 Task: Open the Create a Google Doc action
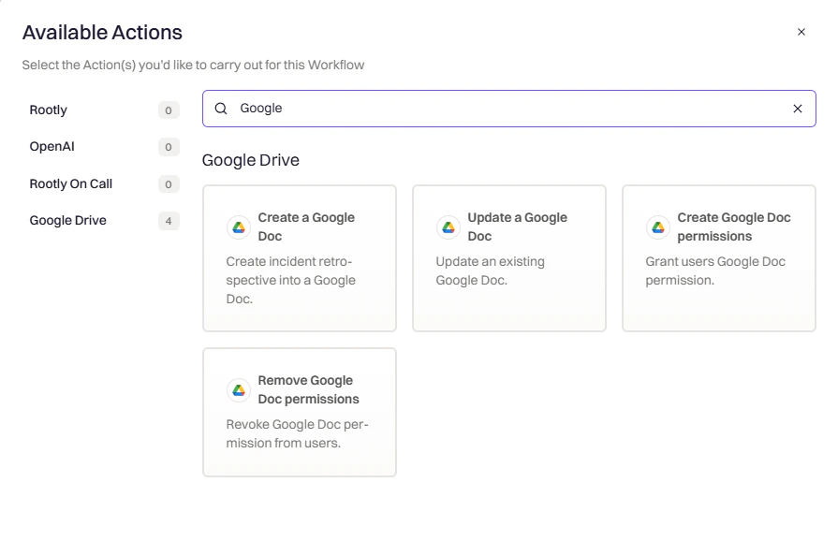(x=299, y=257)
